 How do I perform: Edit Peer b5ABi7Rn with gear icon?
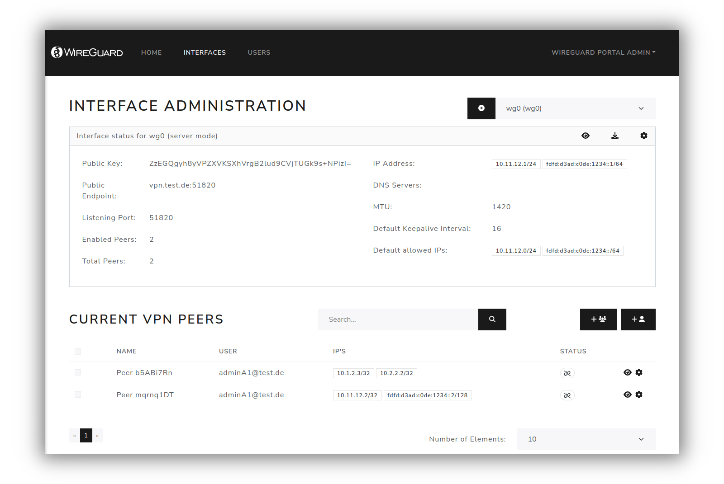(x=639, y=373)
